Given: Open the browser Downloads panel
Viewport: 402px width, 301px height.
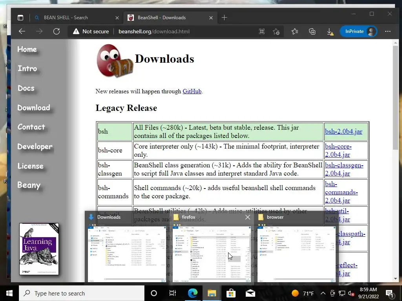Looking at the screenshot, I should [x=330, y=31].
